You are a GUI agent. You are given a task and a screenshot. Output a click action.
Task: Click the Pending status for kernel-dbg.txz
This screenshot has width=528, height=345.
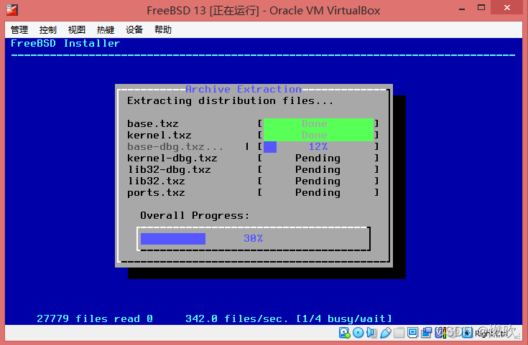[x=318, y=159]
